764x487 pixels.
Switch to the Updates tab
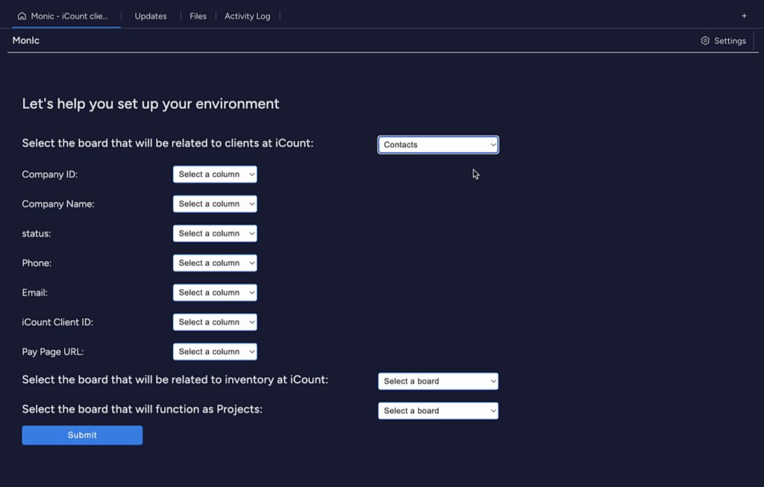point(151,16)
